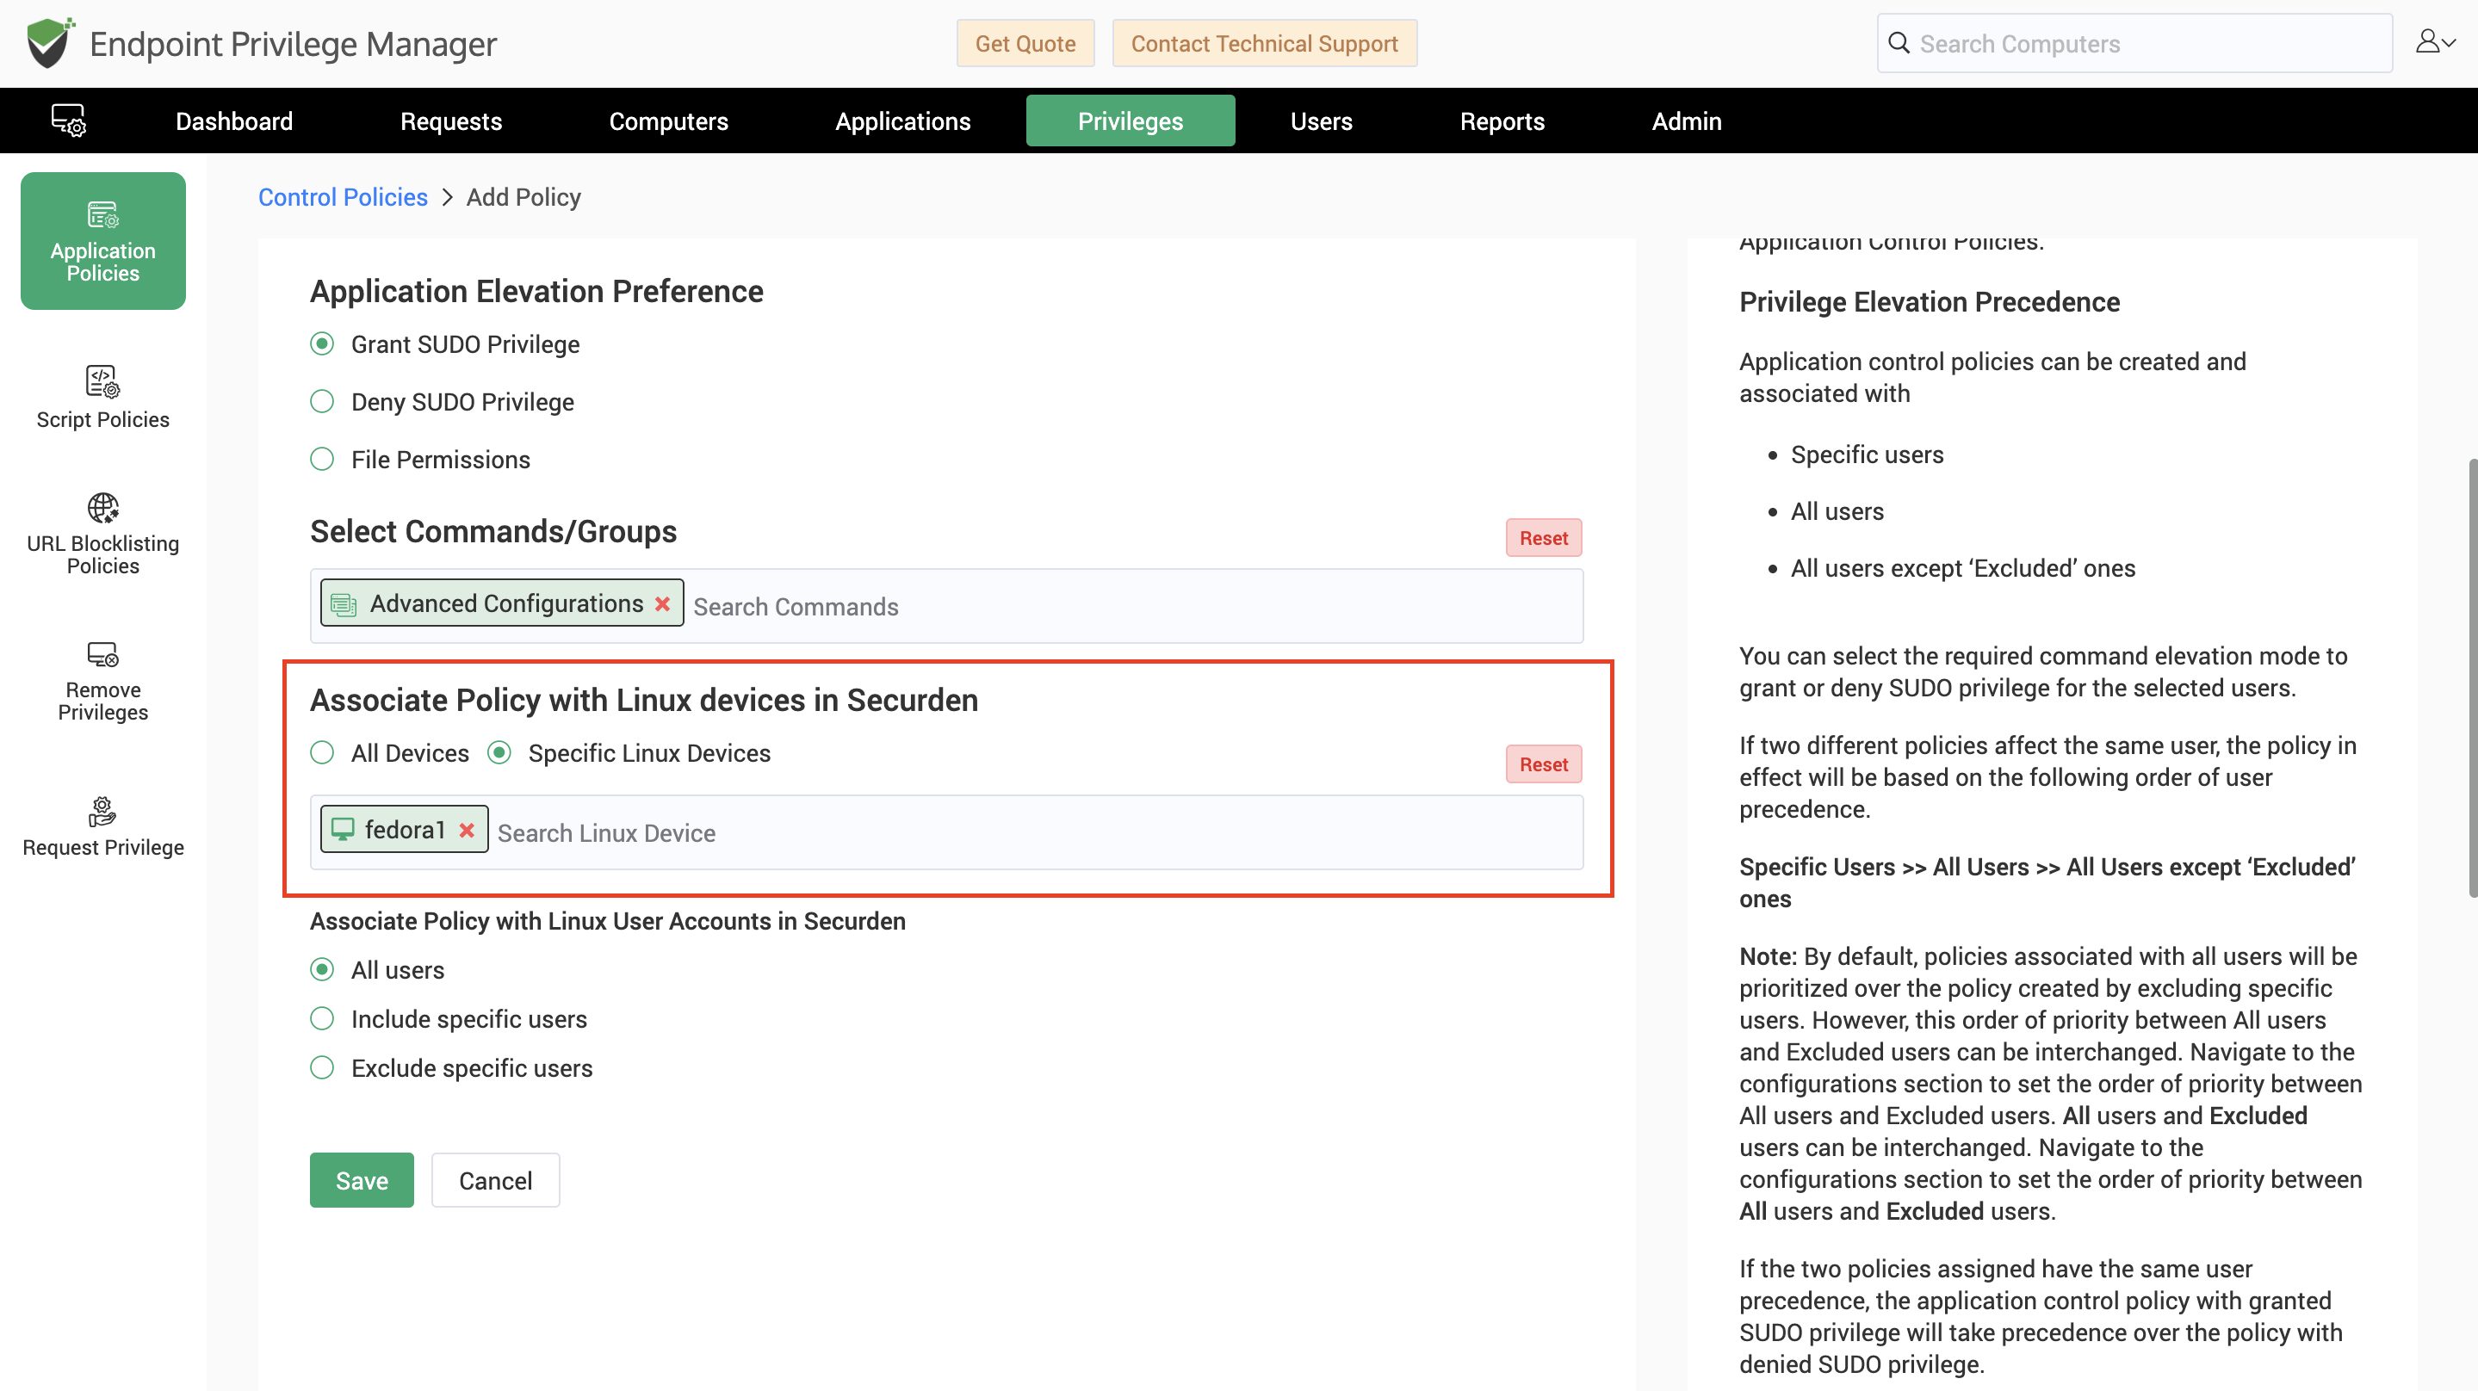Image resolution: width=2478 pixels, height=1391 pixels.
Task: Click Contact Technical Support button
Action: 1264,43
